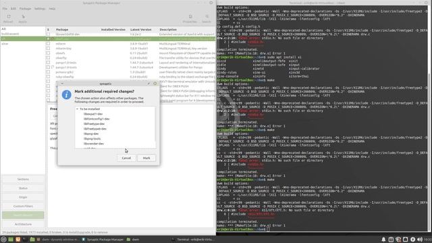Viewport: 432px width, 243px height.
Task: Sort by the Installed Version column header
Action: pos(113,30)
